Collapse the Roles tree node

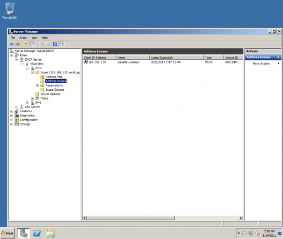[x=12, y=55]
